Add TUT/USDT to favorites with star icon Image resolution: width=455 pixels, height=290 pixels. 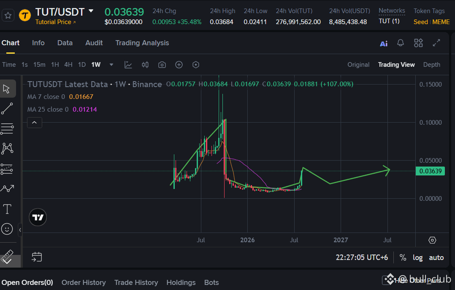(x=8, y=15)
